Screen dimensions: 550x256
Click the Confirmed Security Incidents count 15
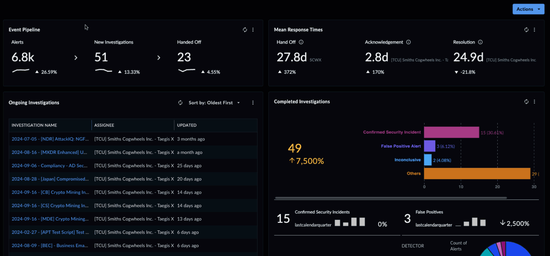[283, 219]
